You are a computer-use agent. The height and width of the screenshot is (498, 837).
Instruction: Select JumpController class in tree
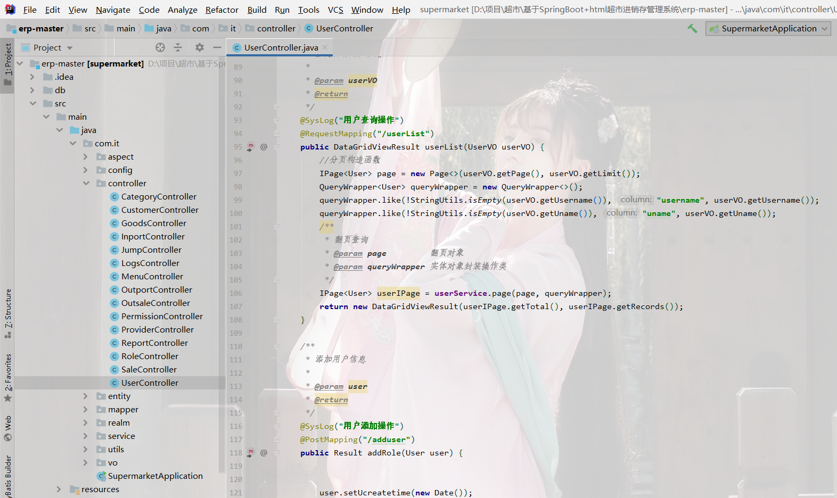[x=151, y=250]
